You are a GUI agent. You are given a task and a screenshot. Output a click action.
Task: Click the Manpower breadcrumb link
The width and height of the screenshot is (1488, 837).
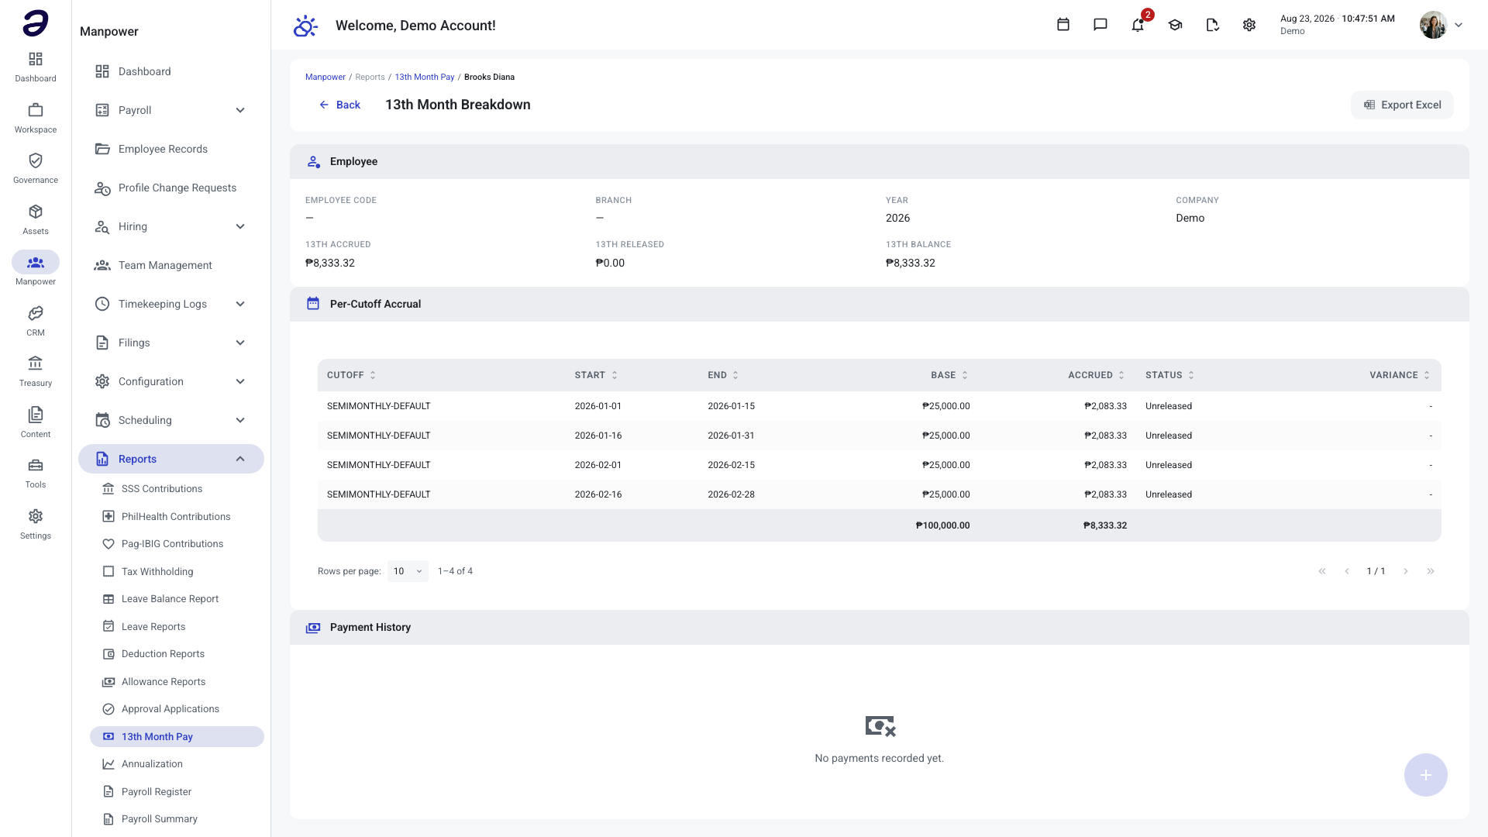(x=325, y=77)
